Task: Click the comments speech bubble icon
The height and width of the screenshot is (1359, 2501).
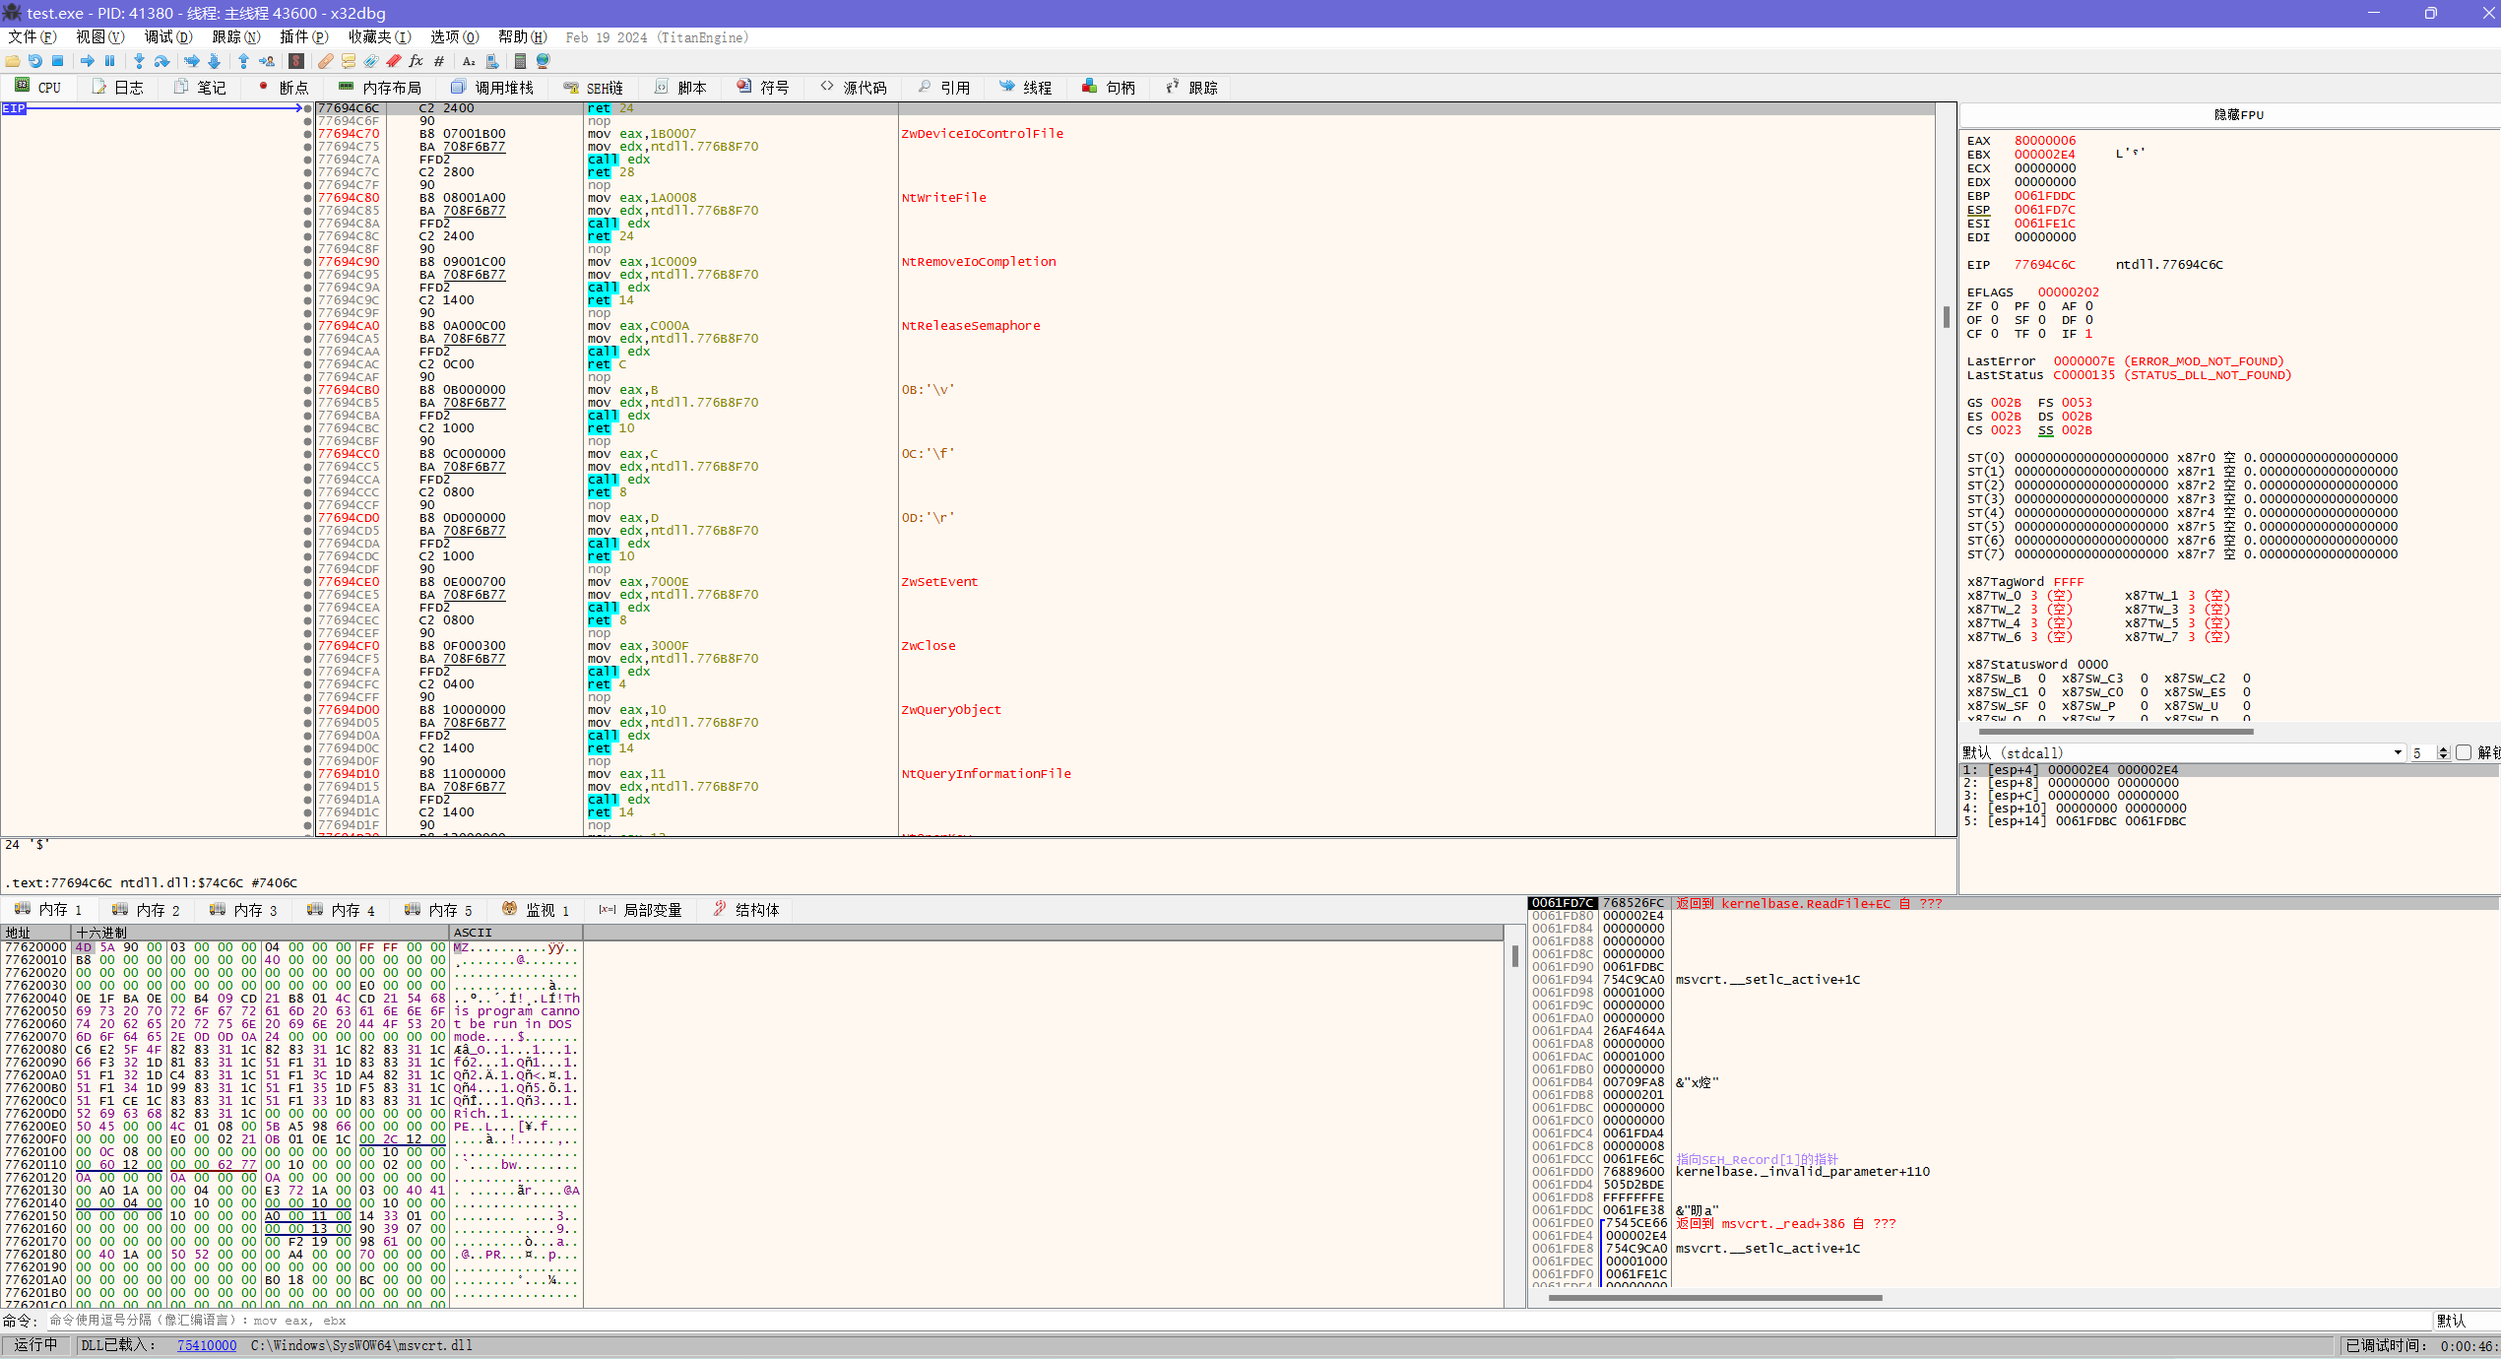Action: (x=348, y=61)
